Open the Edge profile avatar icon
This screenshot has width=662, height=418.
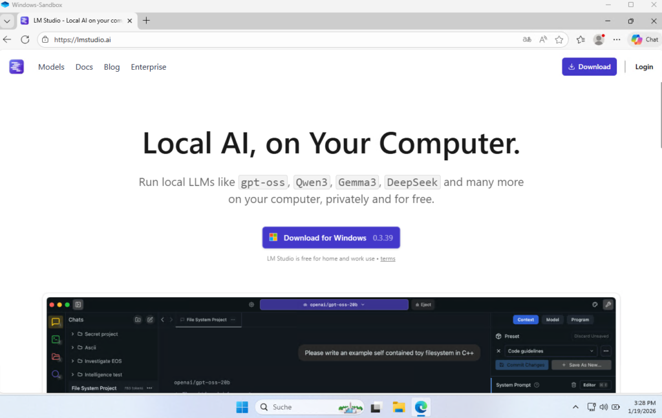[x=599, y=39]
